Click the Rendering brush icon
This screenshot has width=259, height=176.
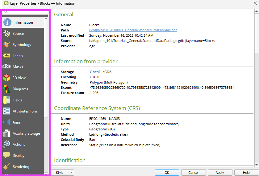[6, 166]
